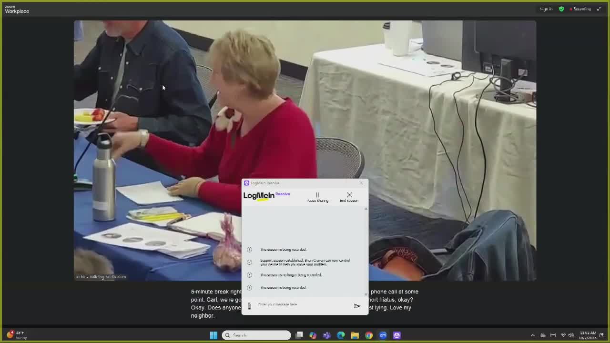
Task: Click the Recording indicator in Zoom
Action: click(x=580, y=9)
